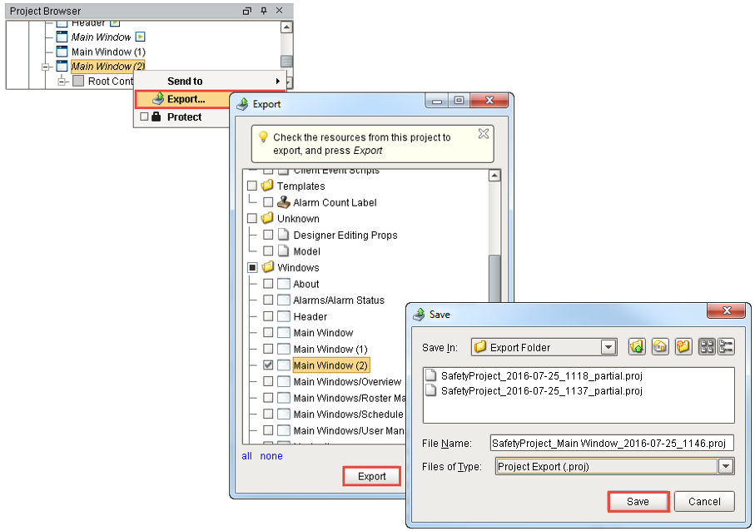This screenshot has height=531, width=755.
Task: Pin the Project Browser panel
Action: (263, 10)
